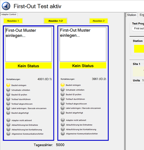The image size is (144, 150).
Task: Click the Abmelden 2 button
Action: 99,21
